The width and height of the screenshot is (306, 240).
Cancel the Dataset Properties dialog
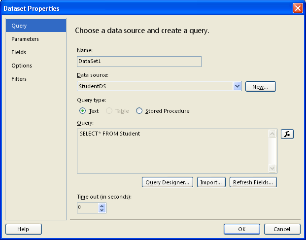coord(282,229)
